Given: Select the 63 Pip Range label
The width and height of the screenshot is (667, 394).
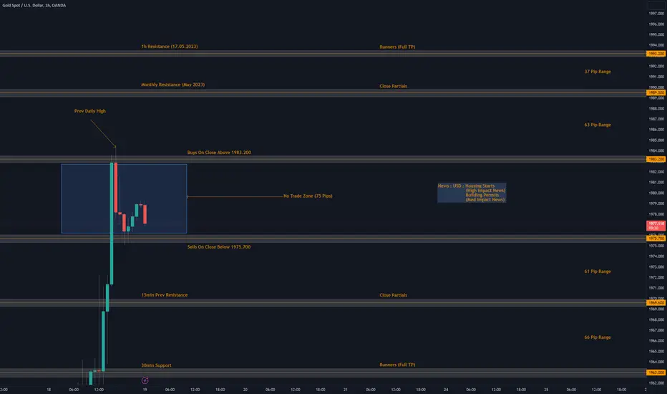Looking at the screenshot, I should [598, 125].
